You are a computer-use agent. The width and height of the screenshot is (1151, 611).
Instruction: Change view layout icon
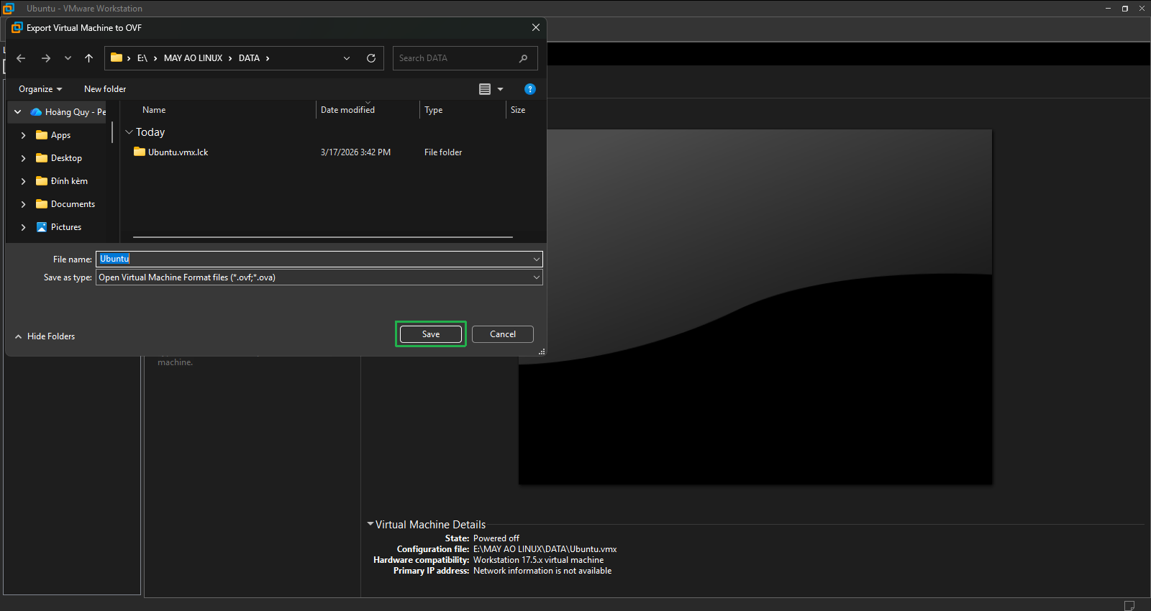pos(485,89)
